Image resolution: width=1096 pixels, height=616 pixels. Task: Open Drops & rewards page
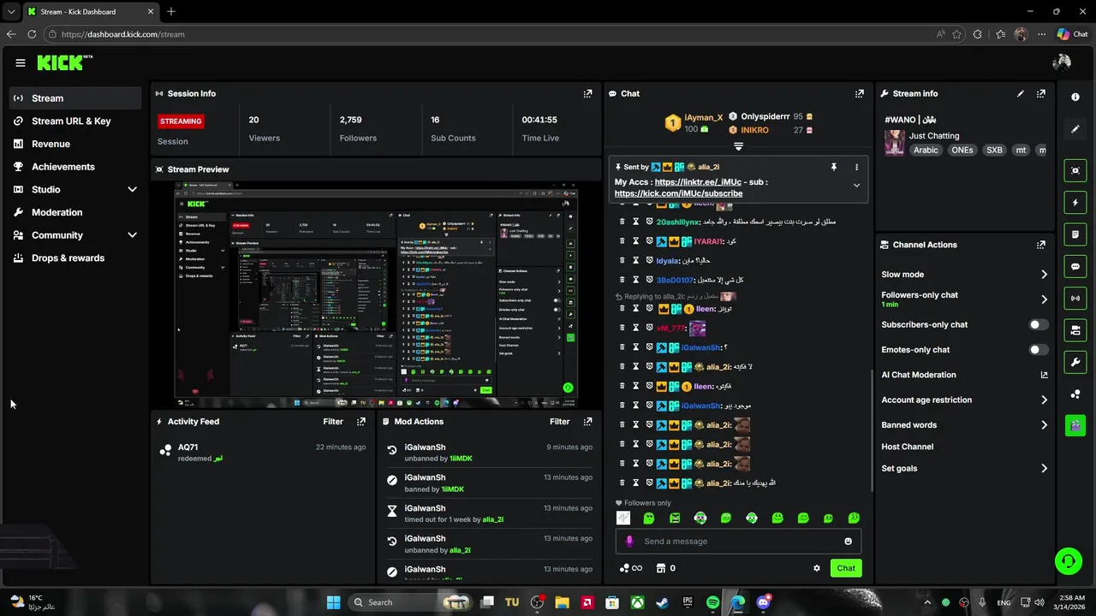pos(75,258)
